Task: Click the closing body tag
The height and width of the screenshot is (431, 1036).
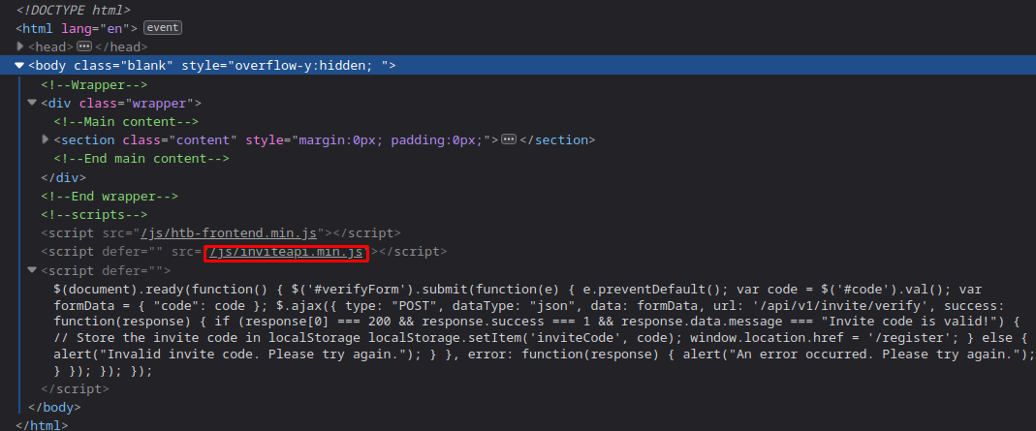Action: [54, 407]
